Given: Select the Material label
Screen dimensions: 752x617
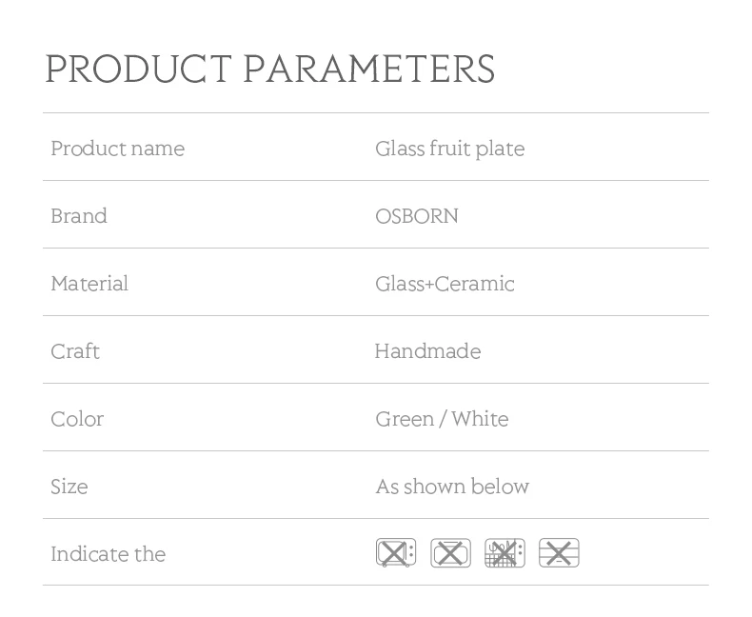Looking at the screenshot, I should 89,284.
